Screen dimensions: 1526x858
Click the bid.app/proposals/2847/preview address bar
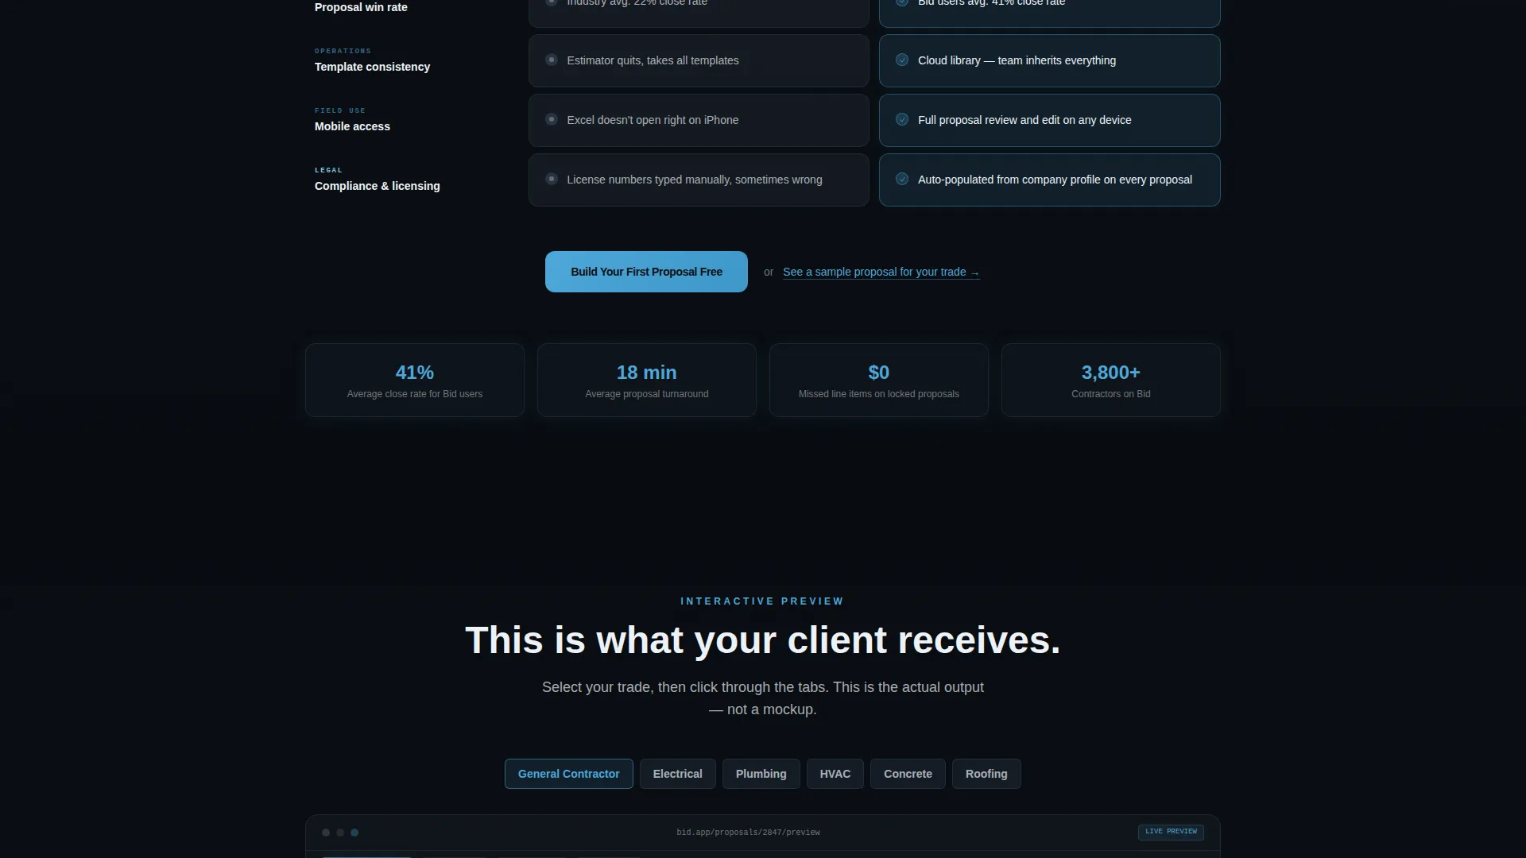click(748, 833)
